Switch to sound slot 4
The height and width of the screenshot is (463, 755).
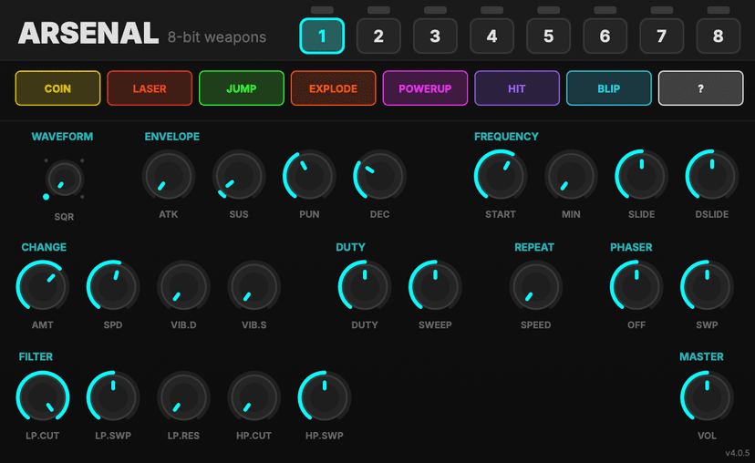click(491, 36)
